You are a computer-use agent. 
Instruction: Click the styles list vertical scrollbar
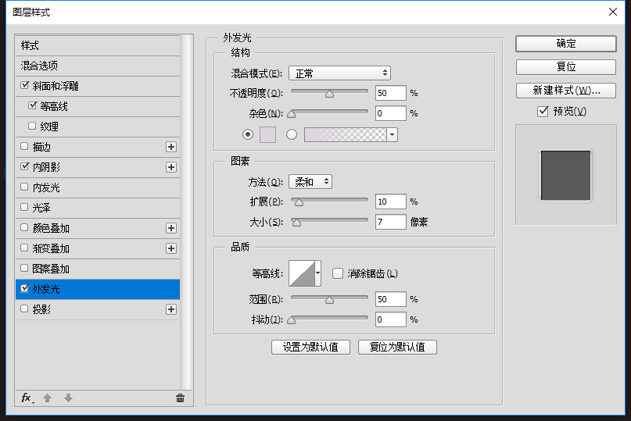tap(185, 212)
